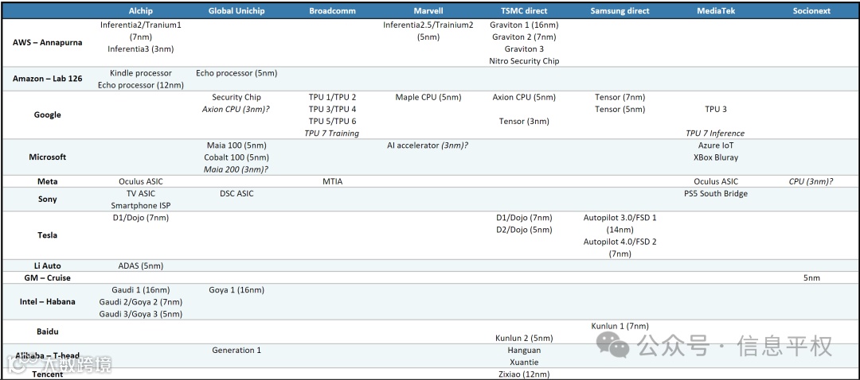Click the XBox Bluray entry
The height and width of the screenshot is (380, 860).
tap(716, 157)
